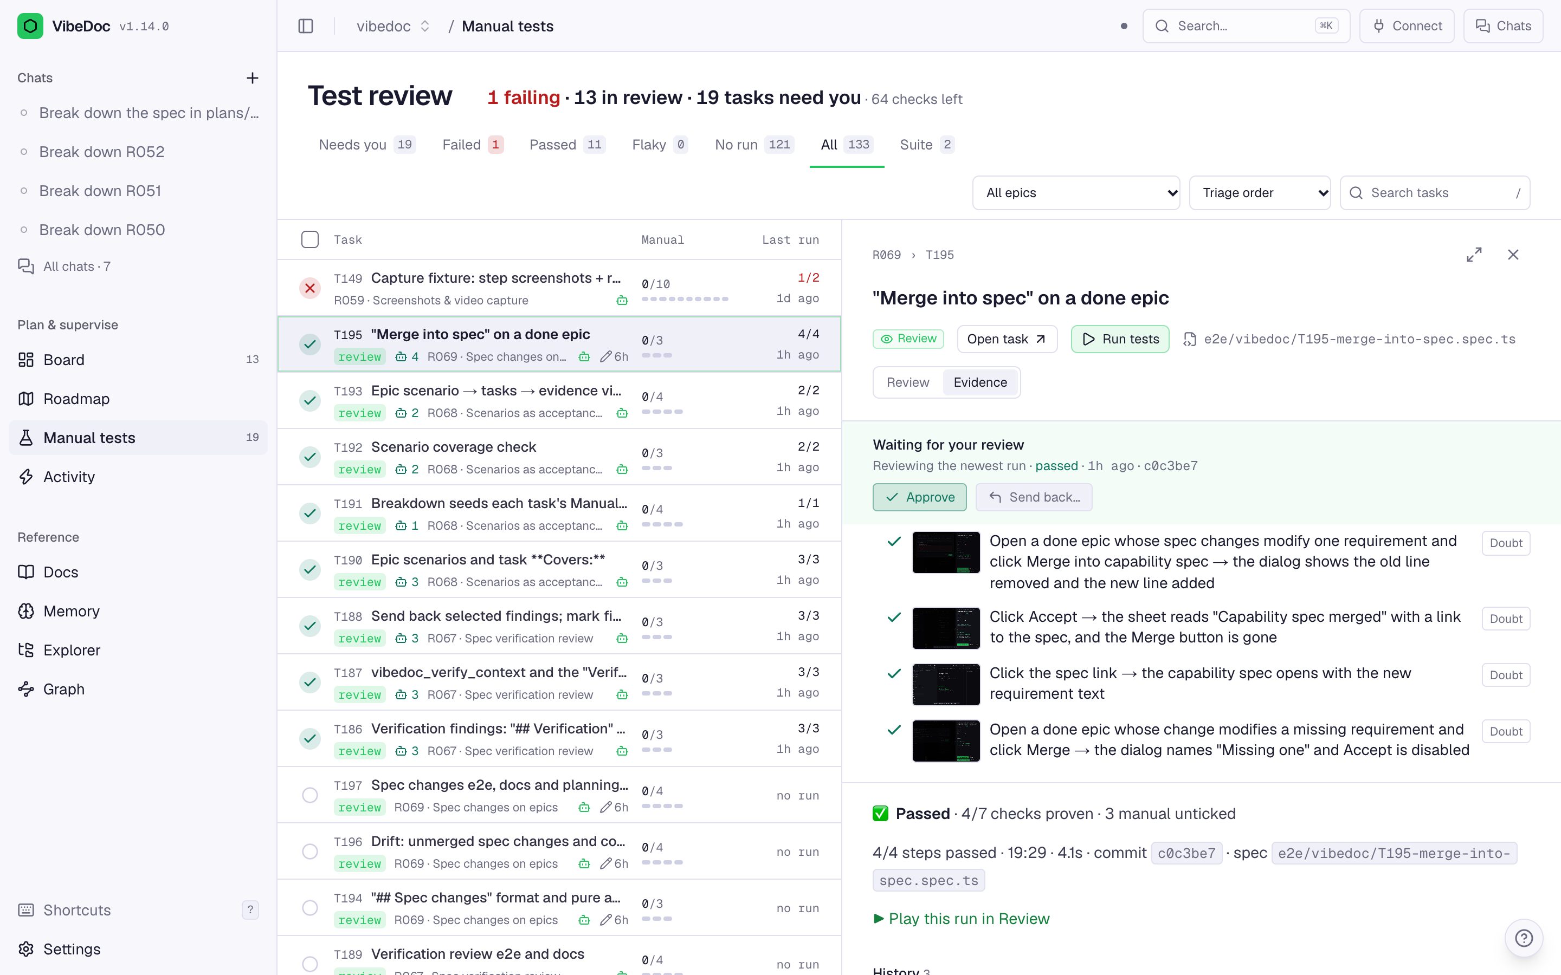
Task: Click the manual progress bar of T193
Action: click(662, 412)
